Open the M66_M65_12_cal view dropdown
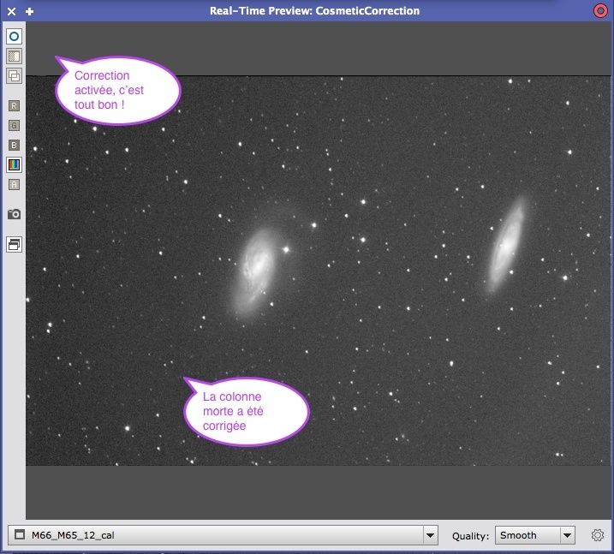 click(x=223, y=535)
